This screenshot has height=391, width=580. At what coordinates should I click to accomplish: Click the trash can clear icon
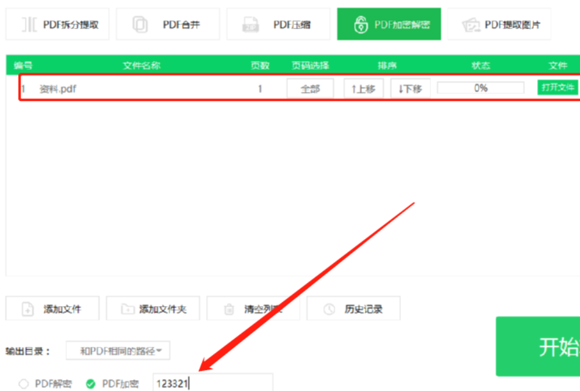point(229,309)
